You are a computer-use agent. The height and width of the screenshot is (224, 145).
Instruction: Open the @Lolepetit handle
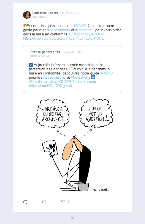(40, 16)
